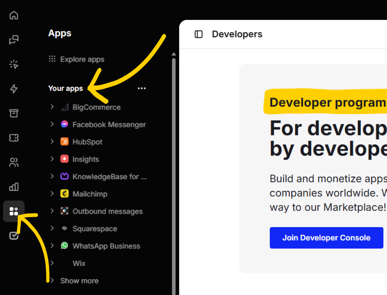
Task: Select Outbound messages app entry
Action: coord(108,211)
